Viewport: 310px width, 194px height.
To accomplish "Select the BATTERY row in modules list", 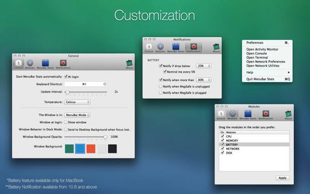I will (x=254, y=144).
